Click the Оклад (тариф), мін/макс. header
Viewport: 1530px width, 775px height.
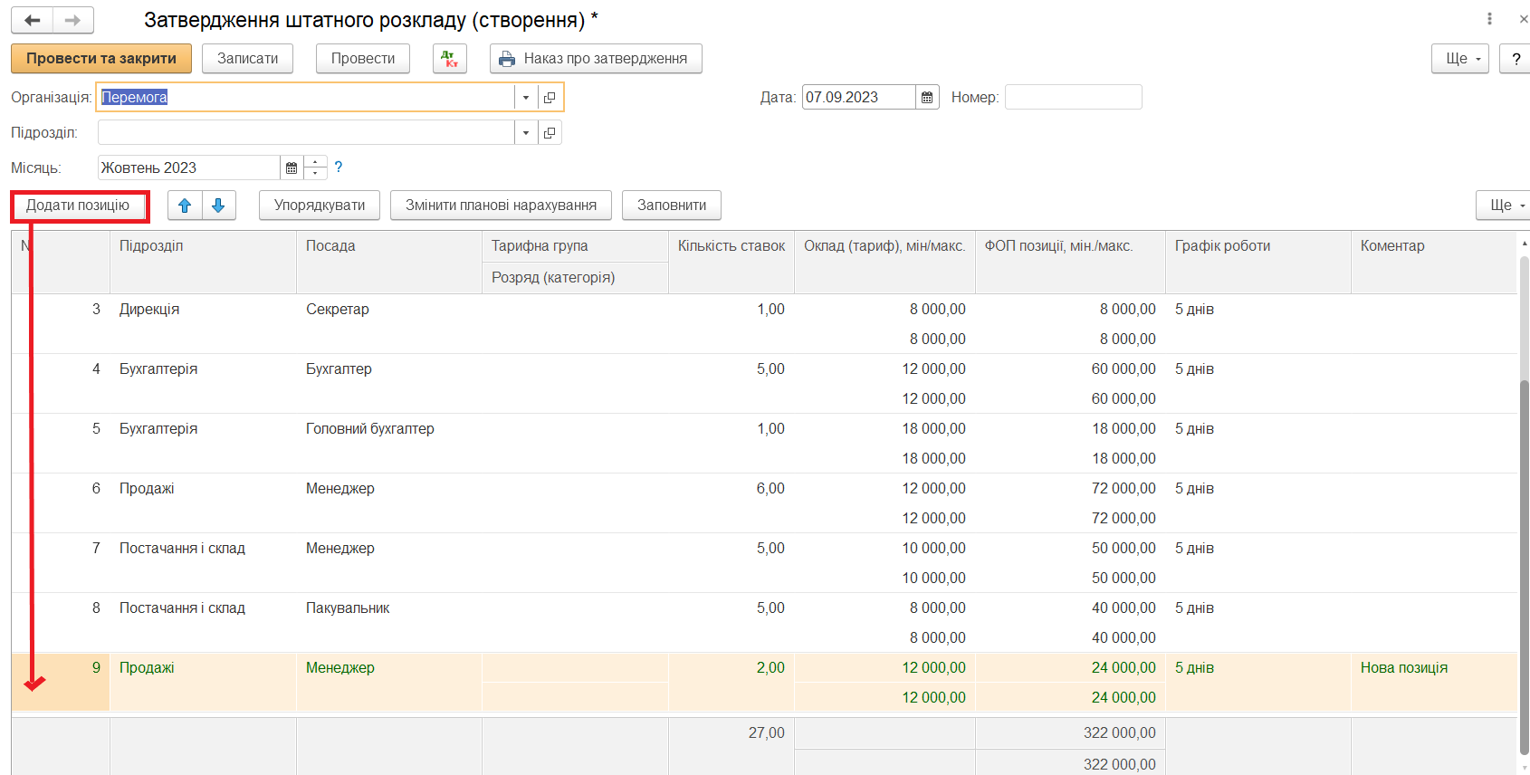(885, 262)
